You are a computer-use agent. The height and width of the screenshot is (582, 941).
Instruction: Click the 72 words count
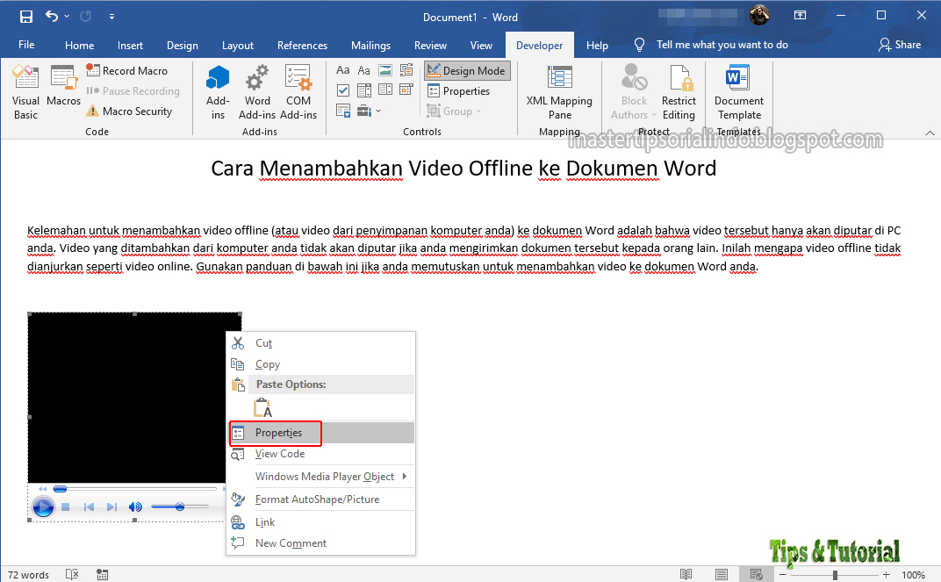point(28,575)
